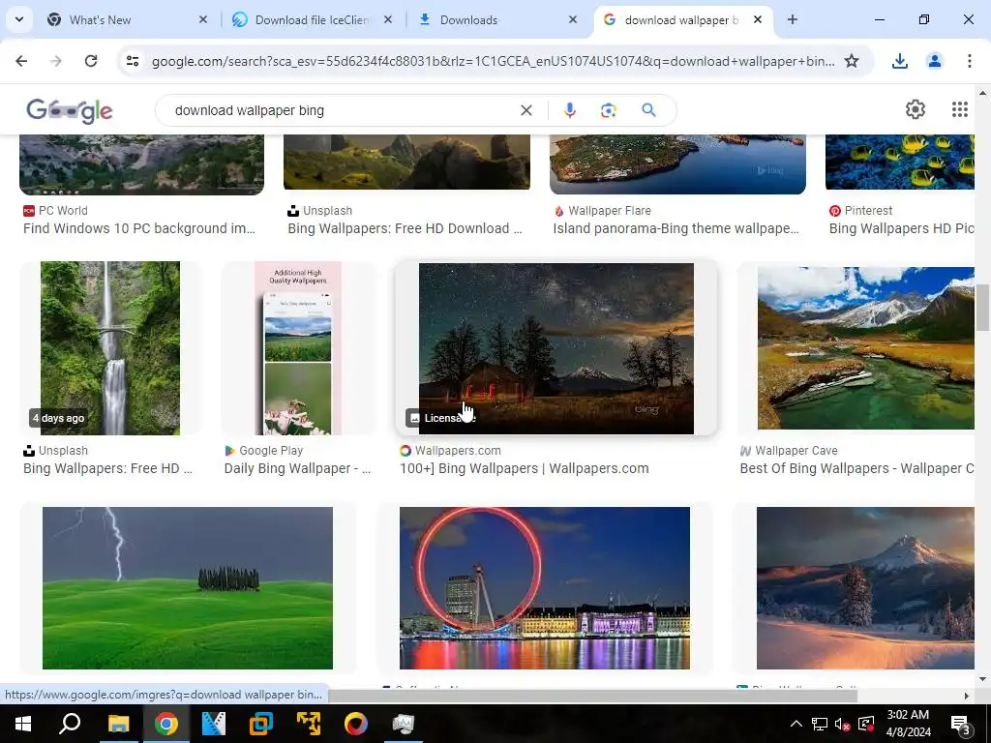Search by image with Google Lens

point(608,110)
